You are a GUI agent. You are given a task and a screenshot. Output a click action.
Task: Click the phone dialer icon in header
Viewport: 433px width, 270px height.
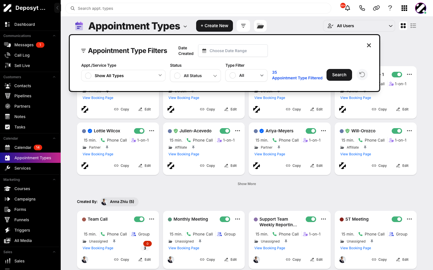point(362,8)
